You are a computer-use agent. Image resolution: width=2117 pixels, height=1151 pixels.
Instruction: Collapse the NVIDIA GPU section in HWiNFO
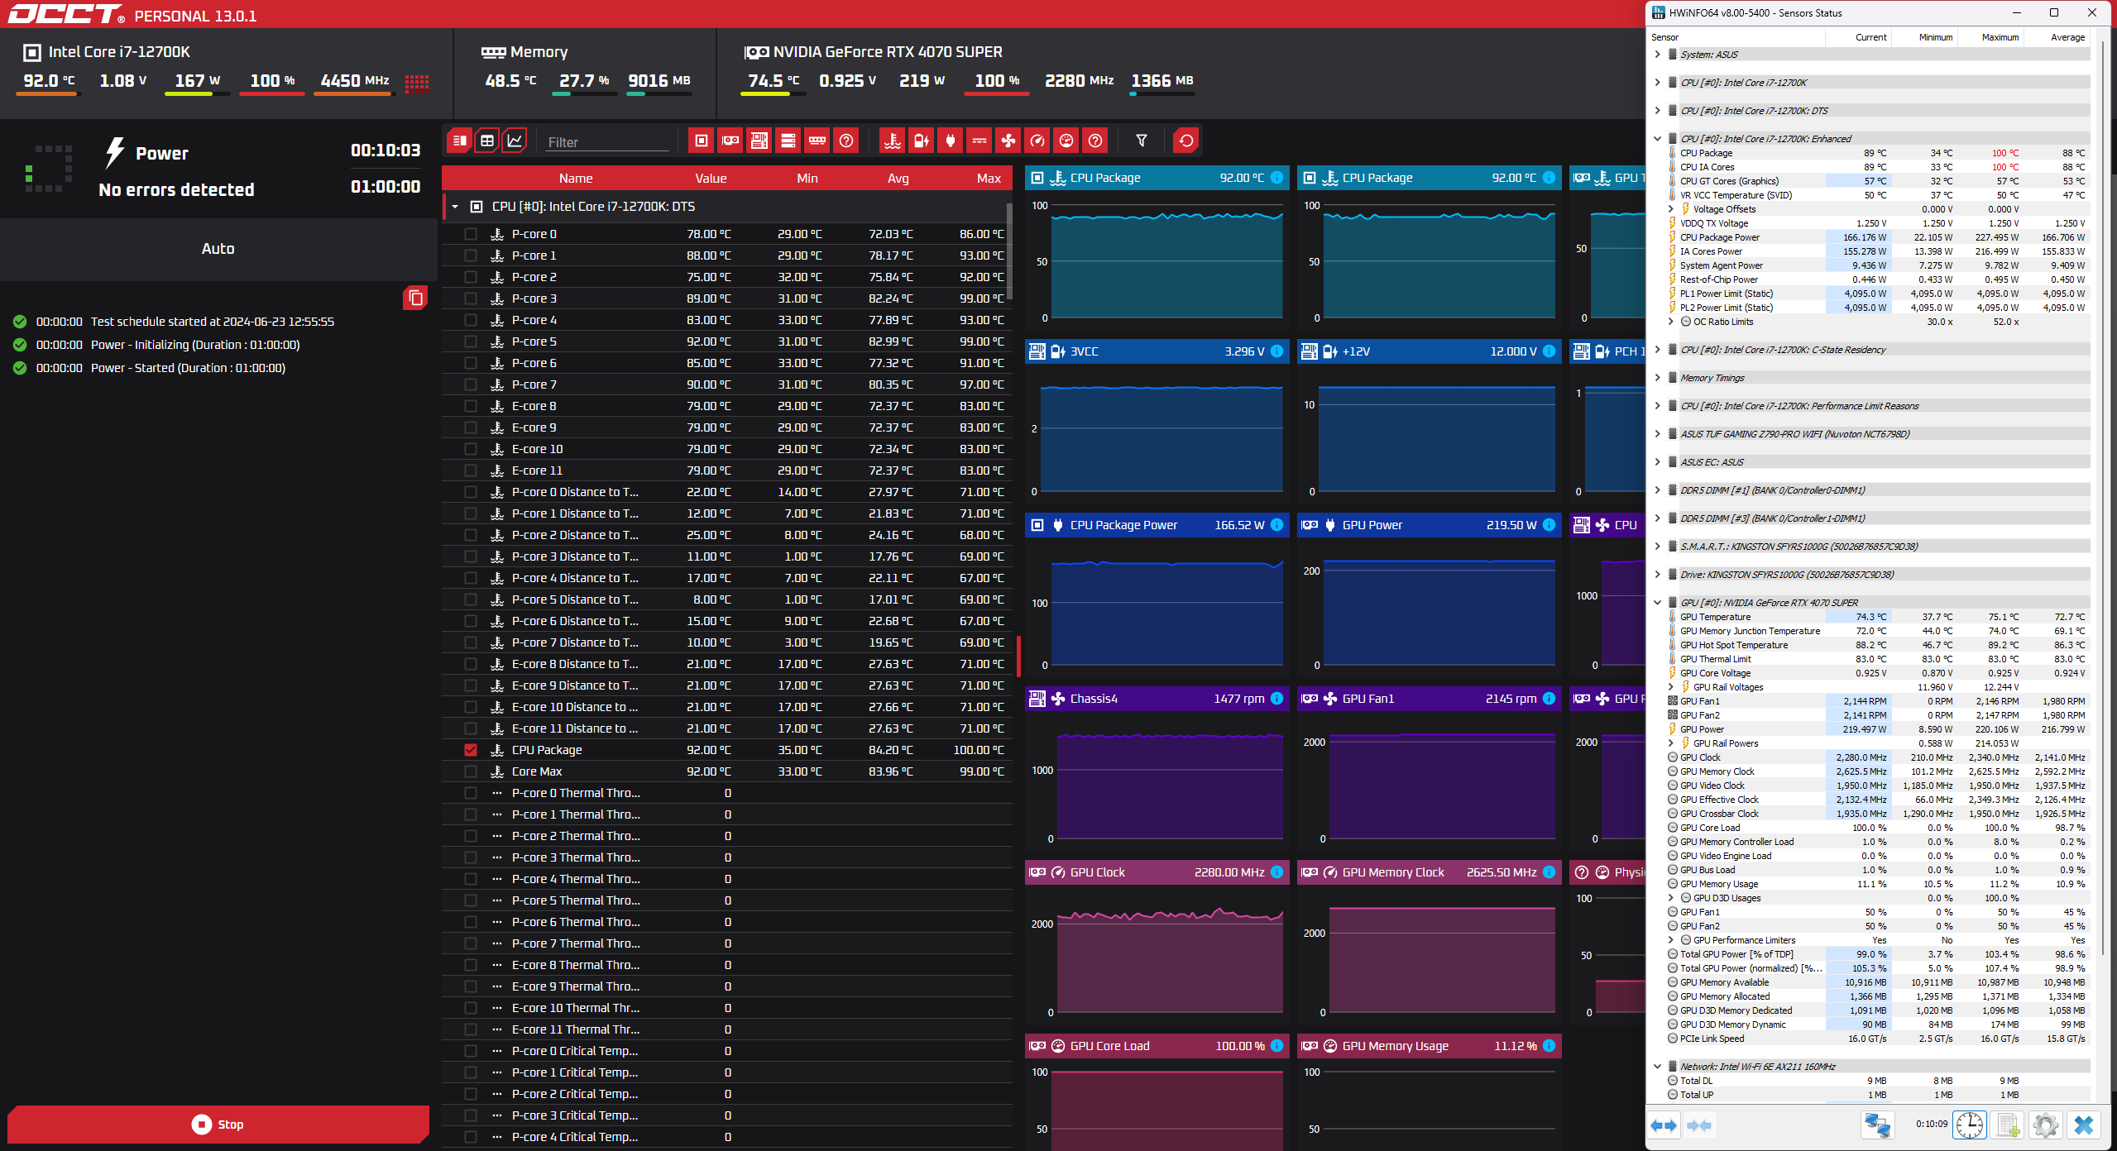[x=1657, y=603]
